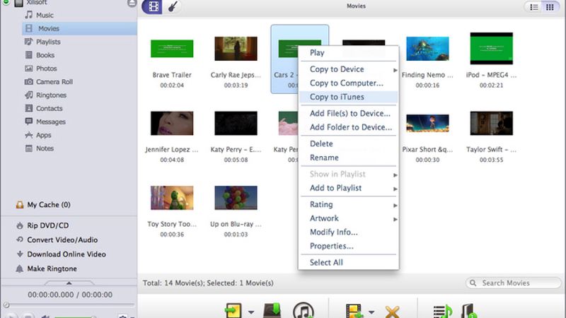Click the orange X delete toolbar icon
The image size is (566, 318).
point(393,312)
